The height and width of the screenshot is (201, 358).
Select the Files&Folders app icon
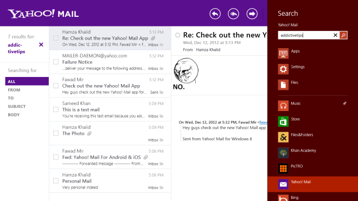283,137
